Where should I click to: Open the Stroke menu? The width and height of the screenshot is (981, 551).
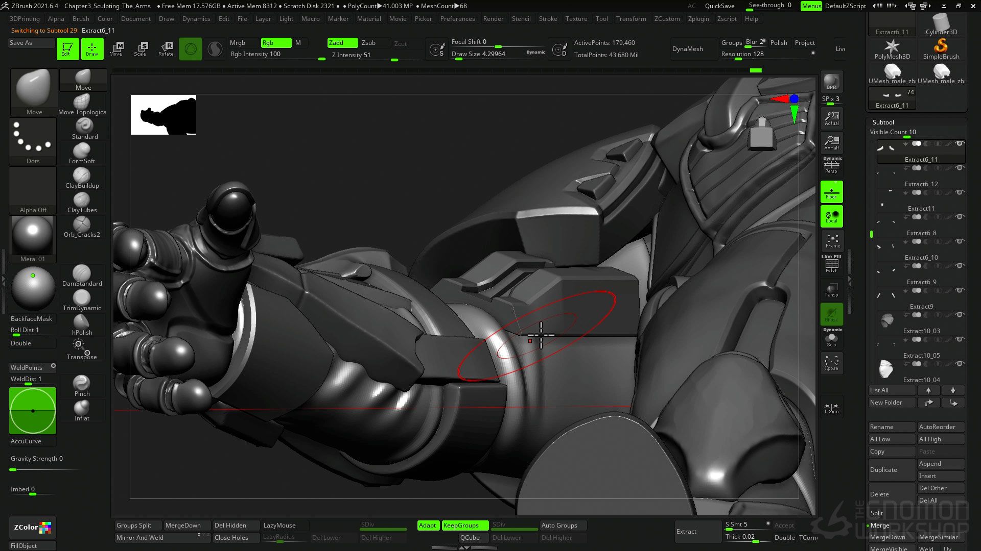coord(548,19)
